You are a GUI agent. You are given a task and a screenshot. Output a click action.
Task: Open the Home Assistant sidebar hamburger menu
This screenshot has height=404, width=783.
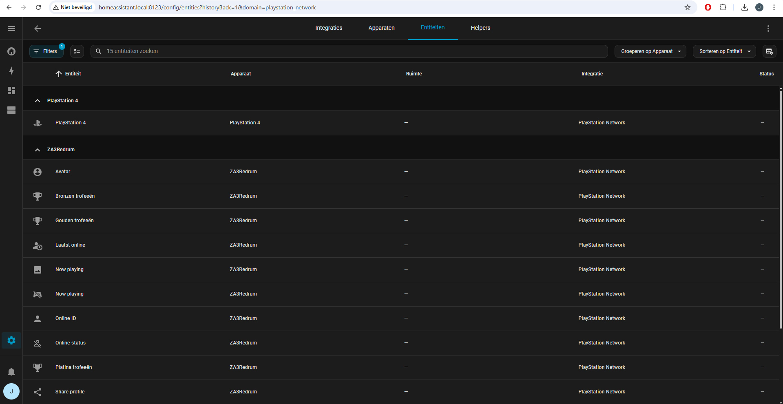(x=11, y=29)
